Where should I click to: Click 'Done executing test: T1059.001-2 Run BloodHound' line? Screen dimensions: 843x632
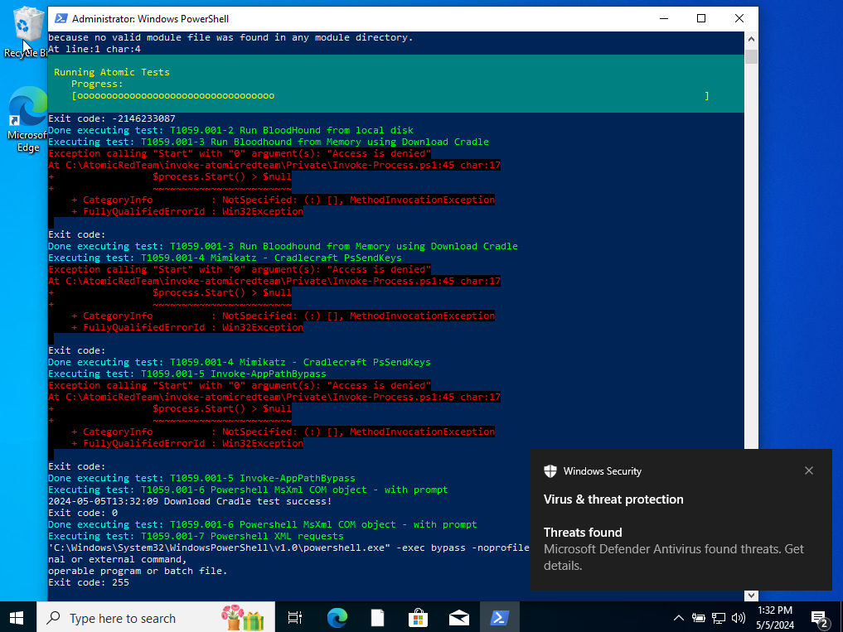230,130
